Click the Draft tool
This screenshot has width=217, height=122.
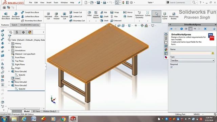click(x=104, y=17)
